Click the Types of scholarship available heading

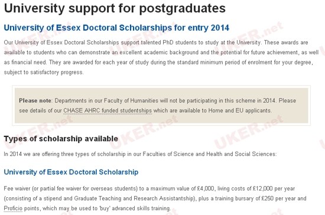(x=61, y=139)
